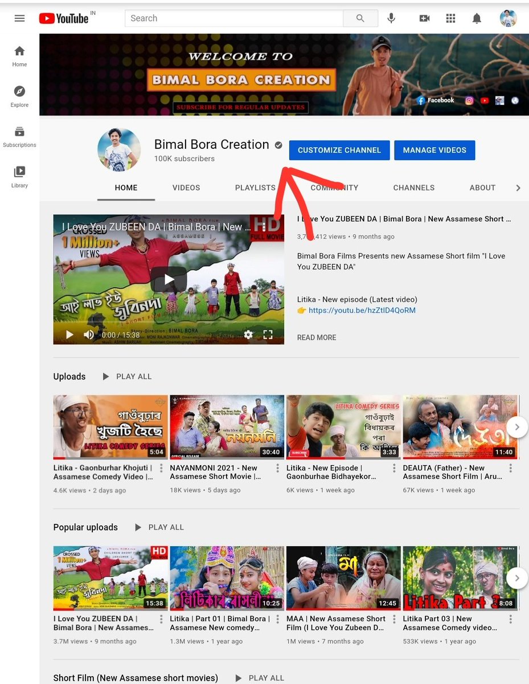Open the YouTube apps grid
This screenshot has height=684, width=529.
450,18
